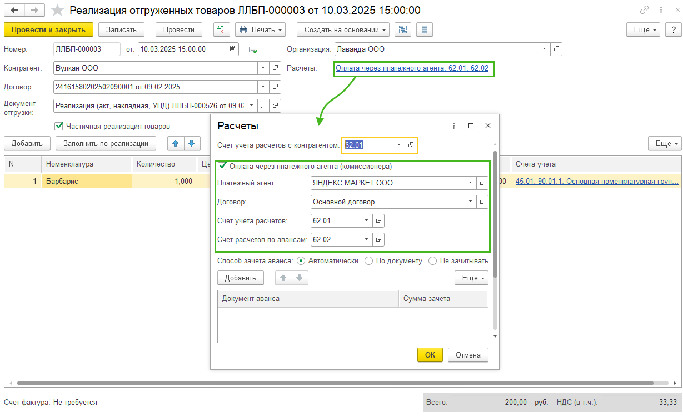The width and height of the screenshot is (683, 417).
Task: Uncheck Оплата через платежного агента checkbox
Action: [222, 165]
